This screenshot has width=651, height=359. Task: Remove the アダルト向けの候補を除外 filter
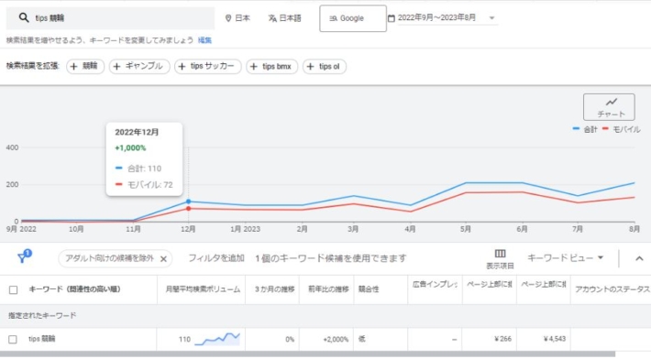tap(163, 258)
